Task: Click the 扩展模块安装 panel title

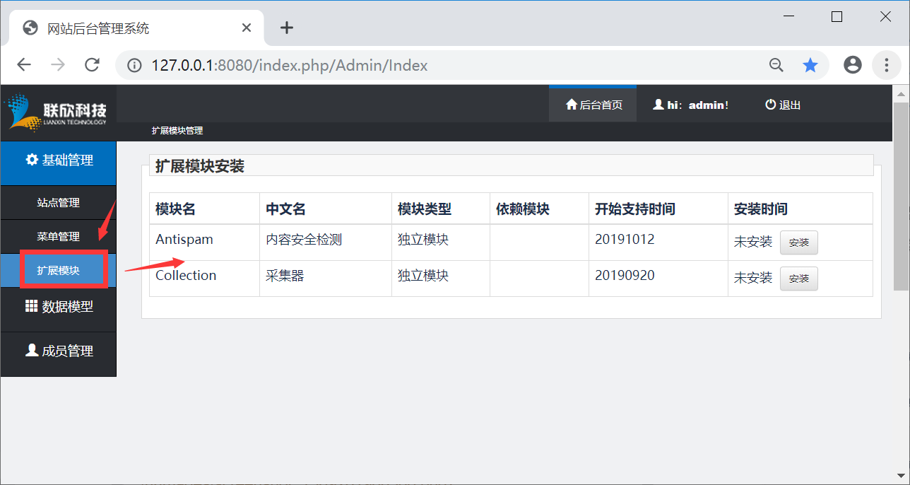Action: point(200,166)
